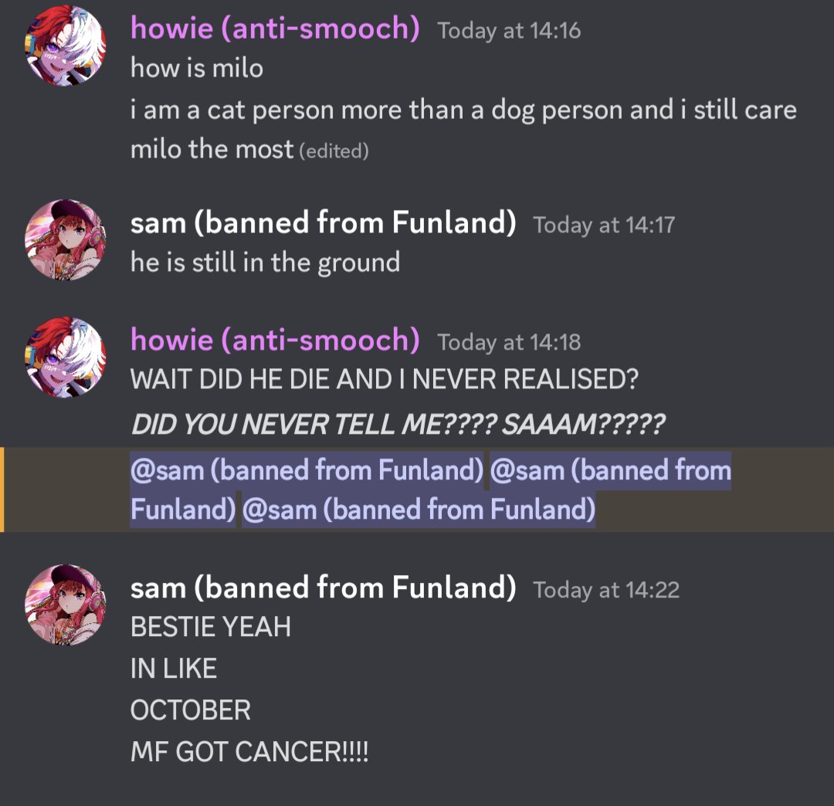Click the Today at 14:17 timestamp
The height and width of the screenshot is (806, 834).
coord(604,225)
